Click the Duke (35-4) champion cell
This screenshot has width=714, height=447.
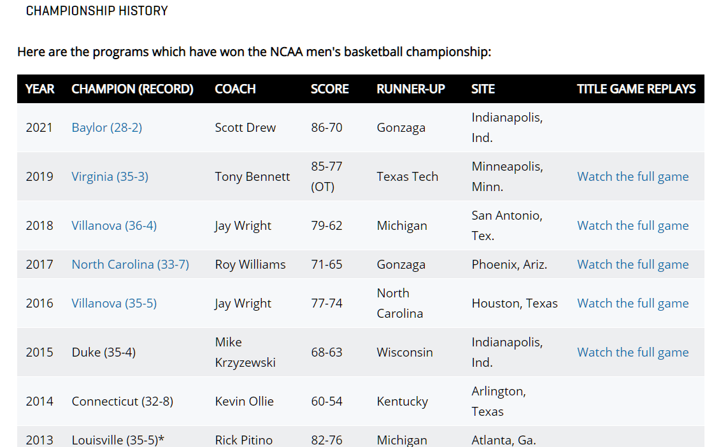click(103, 352)
